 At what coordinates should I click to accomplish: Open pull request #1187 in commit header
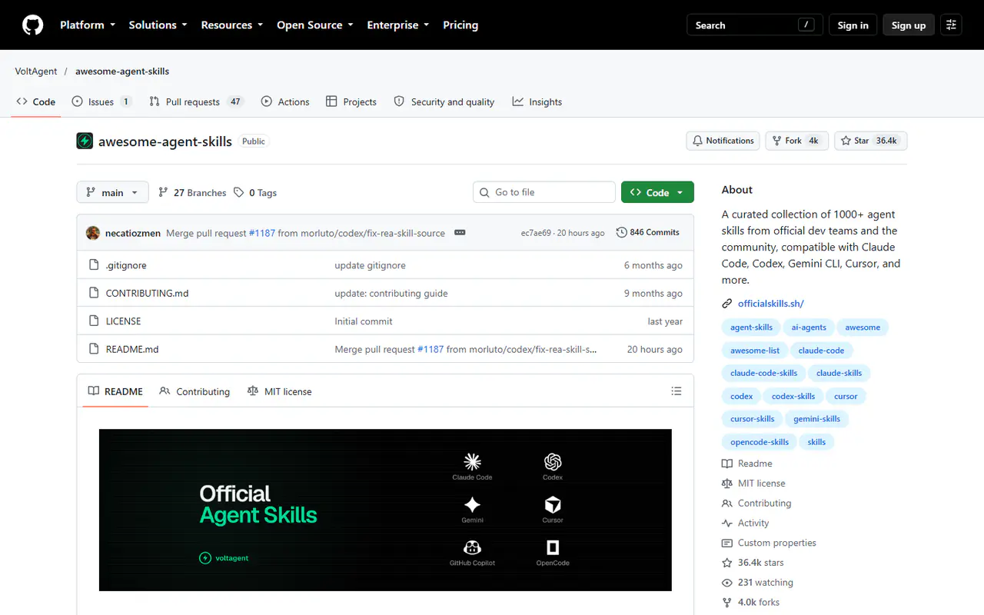tap(262, 233)
